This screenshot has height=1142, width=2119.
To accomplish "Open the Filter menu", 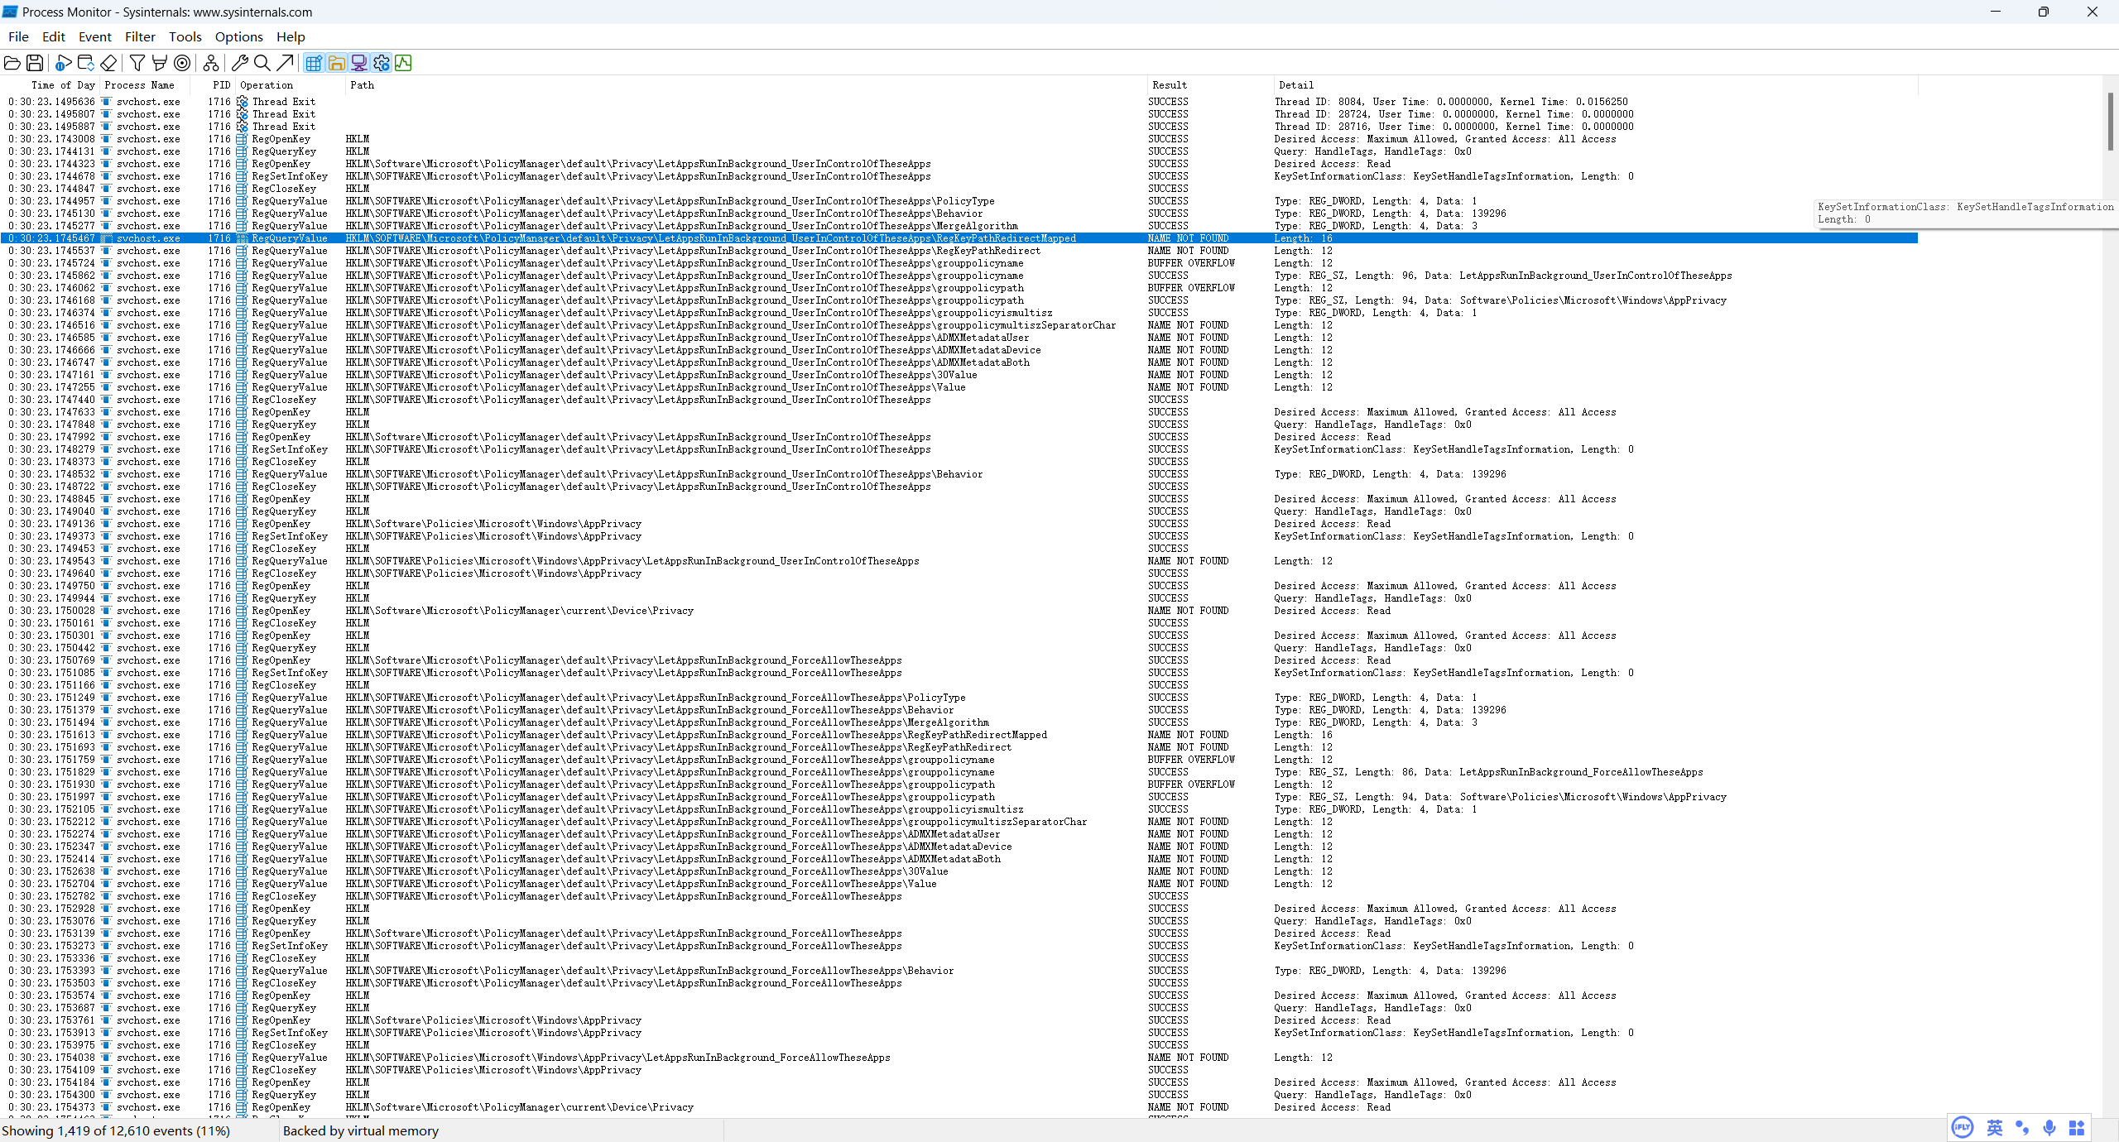I will click(140, 36).
